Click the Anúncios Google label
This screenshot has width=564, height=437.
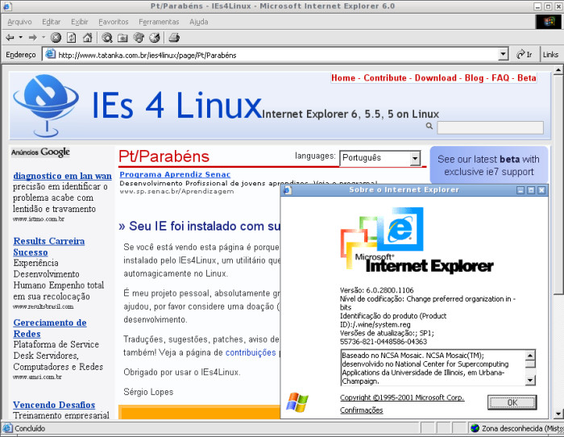click(x=40, y=152)
